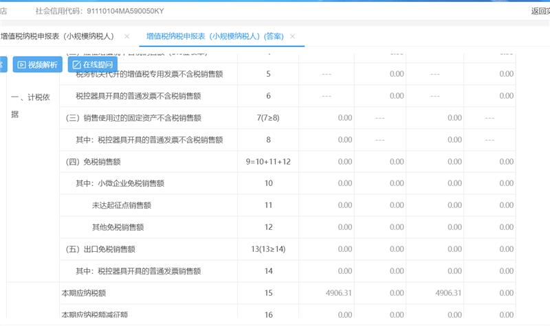550x326 pixels.
Task: Click the (五) 出口免税销售额 row label
Action: coord(105,249)
